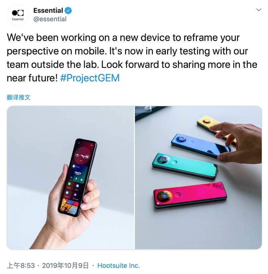Open the right photo of colorful phones
Screen dimensions: 268x274
199,177
